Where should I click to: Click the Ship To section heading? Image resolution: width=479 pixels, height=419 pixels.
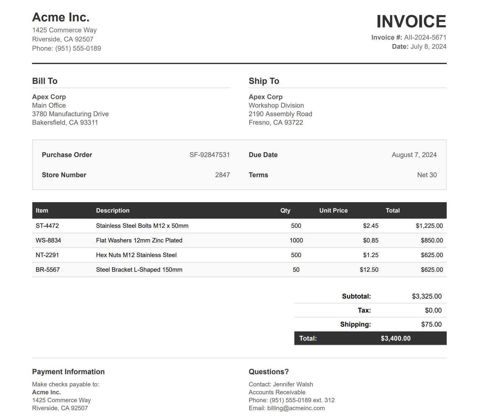[264, 81]
